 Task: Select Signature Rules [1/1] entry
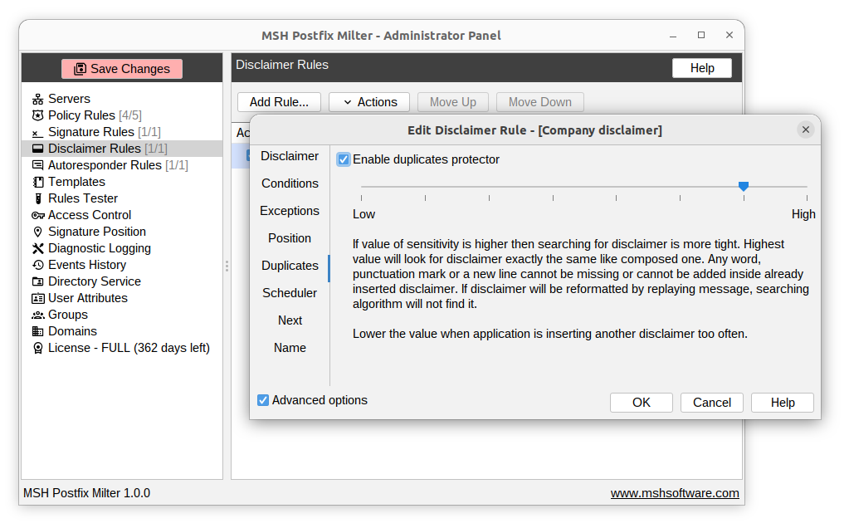[122, 132]
